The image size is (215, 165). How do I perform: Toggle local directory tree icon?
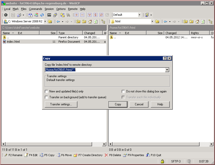pos(103,22)
